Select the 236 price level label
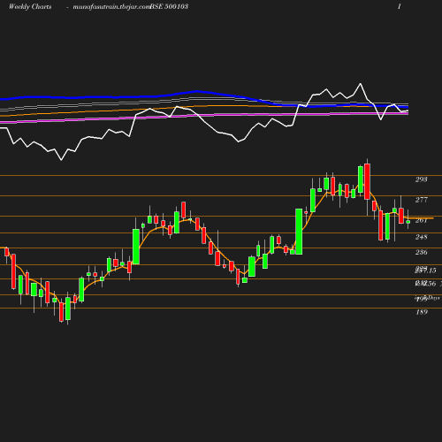 [422, 252]
